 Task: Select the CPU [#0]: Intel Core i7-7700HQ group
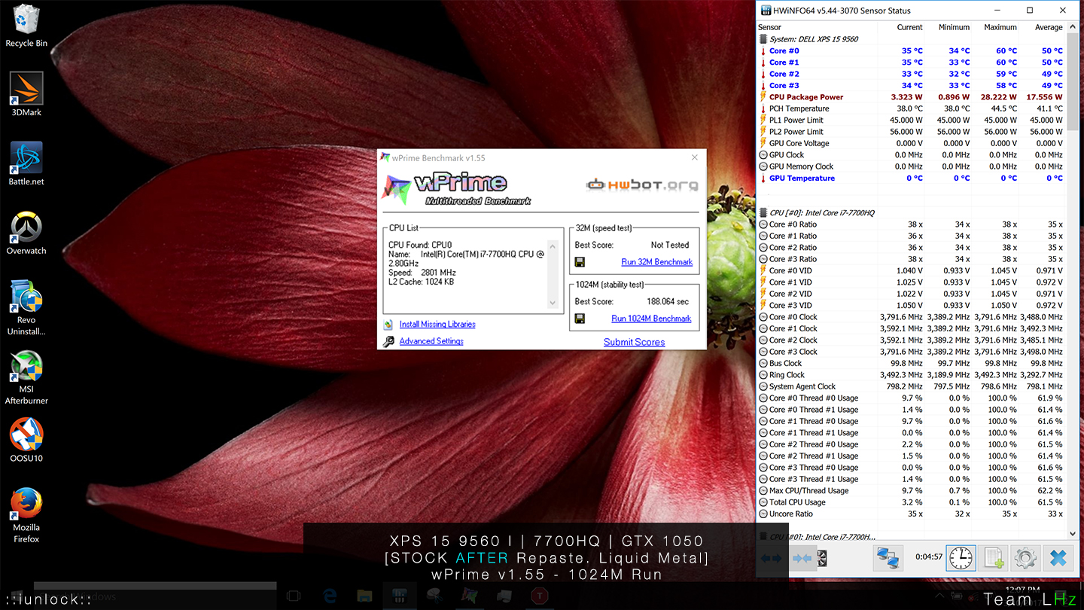[x=911, y=213]
